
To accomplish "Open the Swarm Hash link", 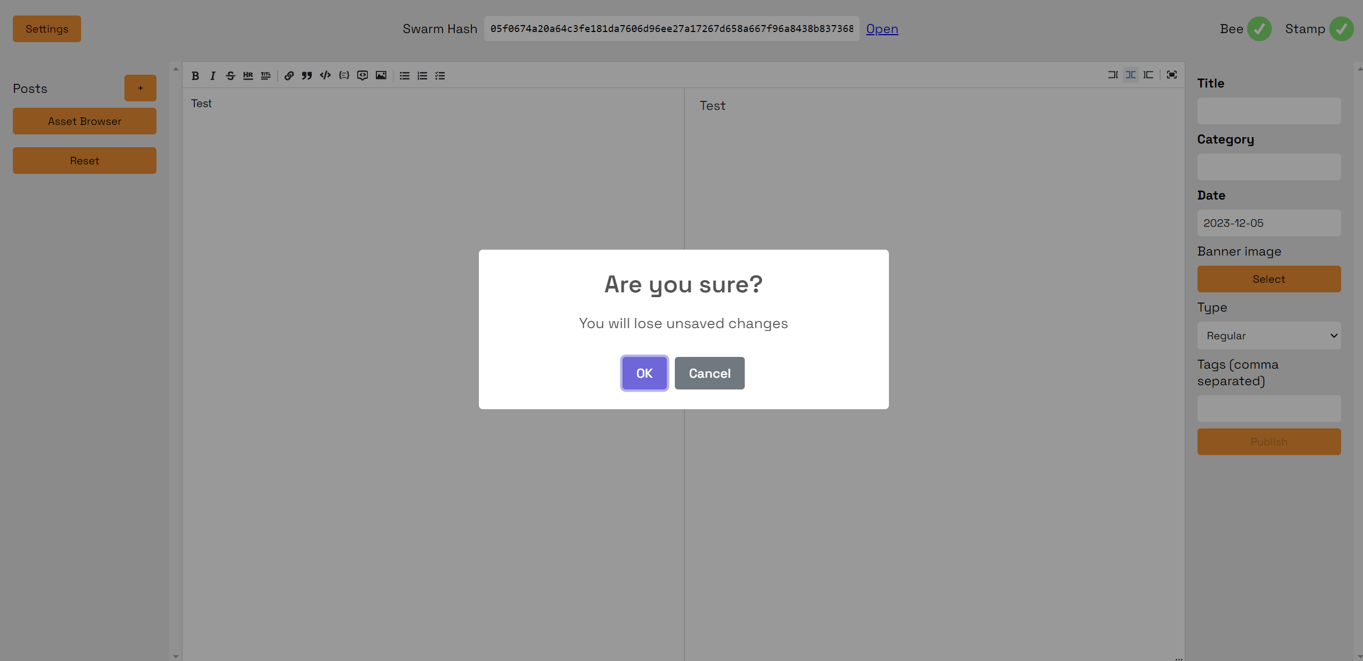I will point(881,29).
